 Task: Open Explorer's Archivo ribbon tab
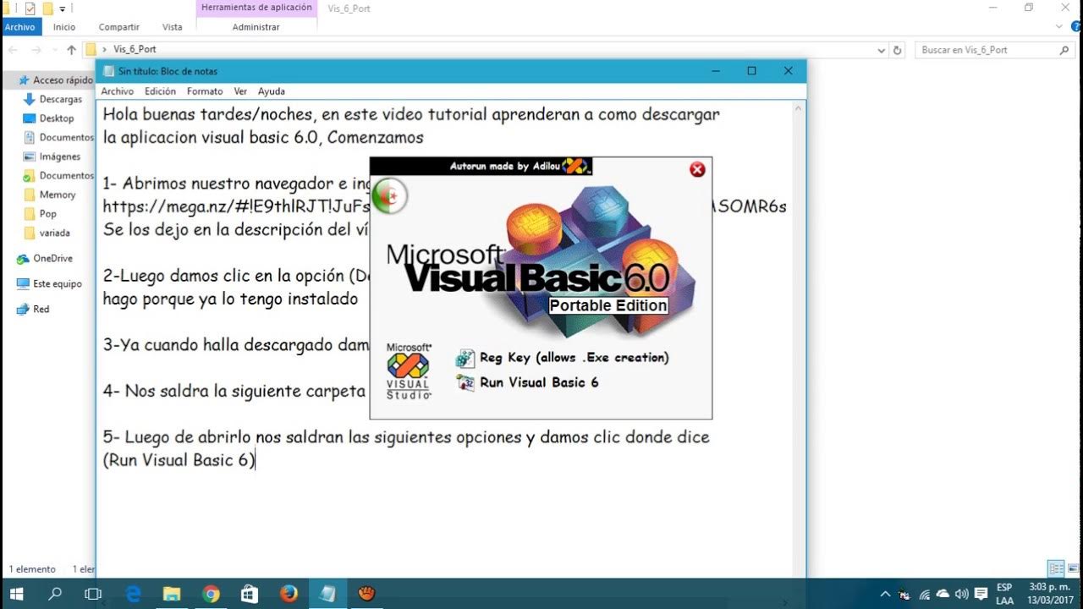tap(19, 27)
